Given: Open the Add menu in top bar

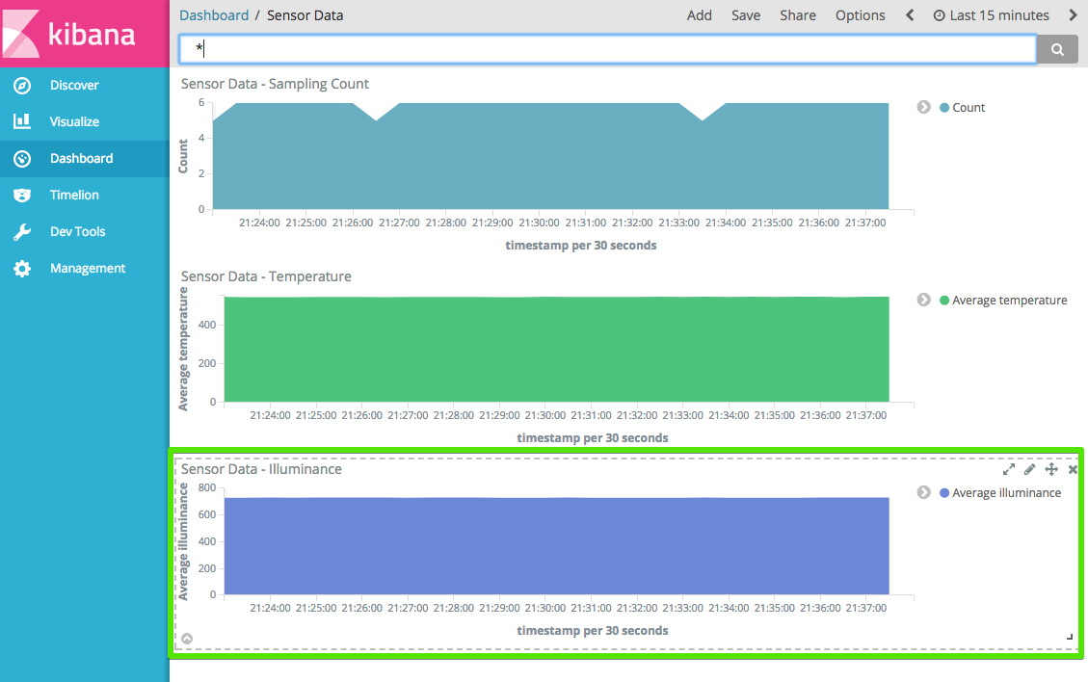Looking at the screenshot, I should (700, 15).
